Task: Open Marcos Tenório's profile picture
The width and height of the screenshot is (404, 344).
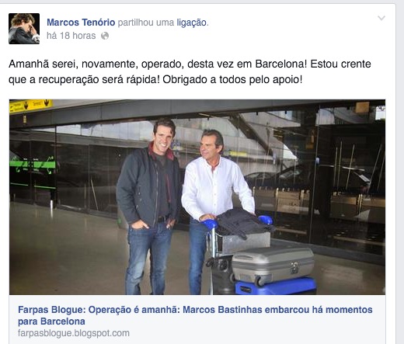Action: pos(24,29)
